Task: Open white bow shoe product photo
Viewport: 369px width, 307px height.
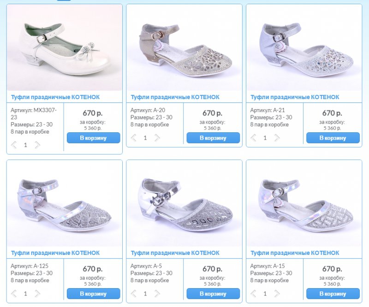Action: (x=65, y=47)
